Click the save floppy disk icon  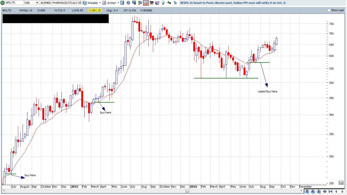click(x=122, y=3)
